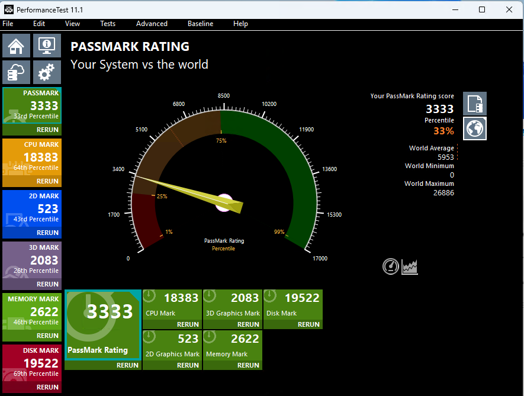
Task: Rerun the 2D Graphics Mark test
Action: [188, 365]
